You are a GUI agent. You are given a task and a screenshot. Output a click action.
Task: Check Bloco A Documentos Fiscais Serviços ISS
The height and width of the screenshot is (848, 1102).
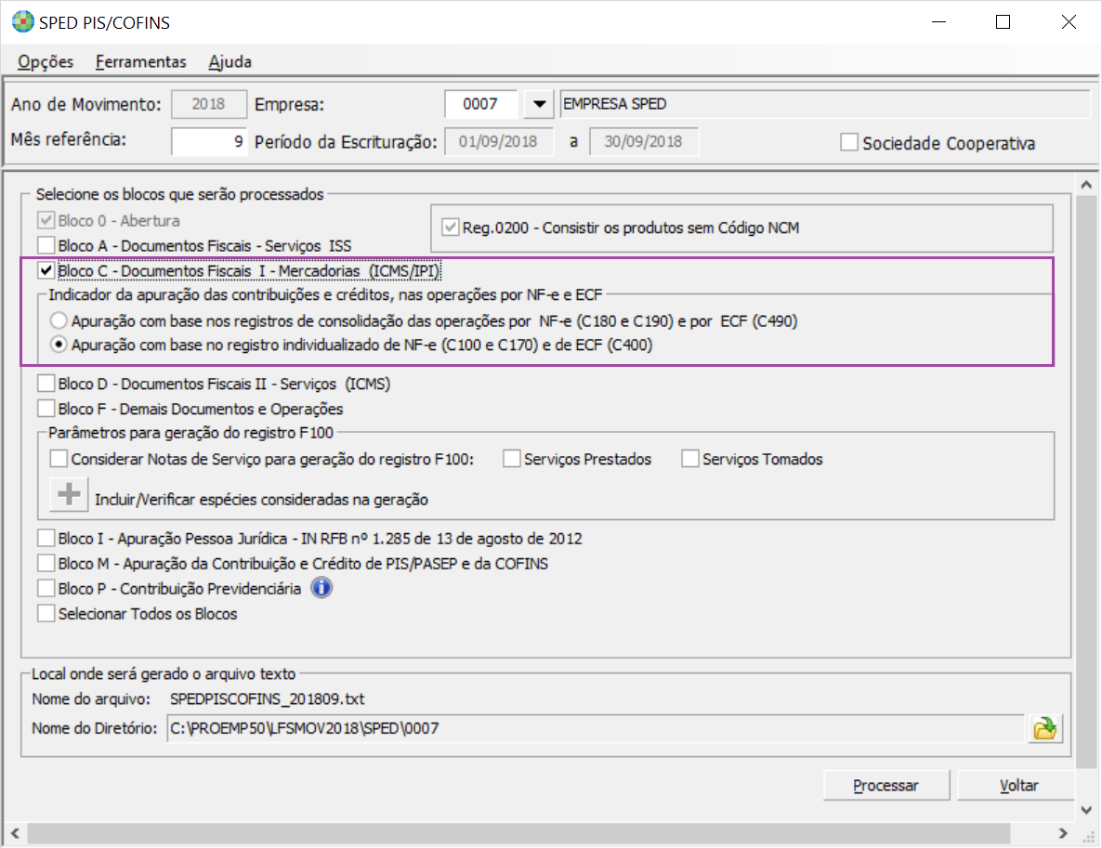pyautogui.click(x=46, y=245)
